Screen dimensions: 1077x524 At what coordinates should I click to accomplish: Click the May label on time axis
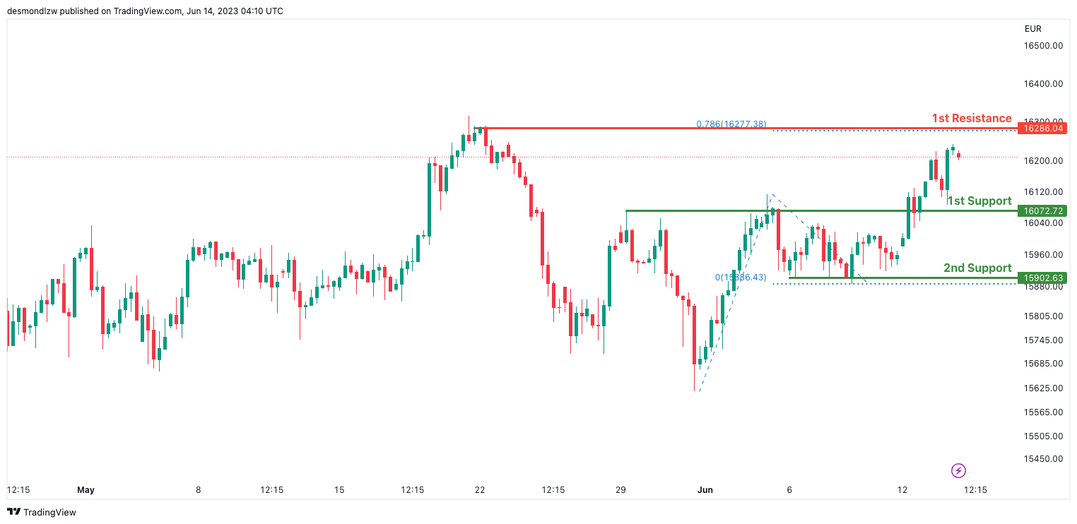pyautogui.click(x=86, y=489)
